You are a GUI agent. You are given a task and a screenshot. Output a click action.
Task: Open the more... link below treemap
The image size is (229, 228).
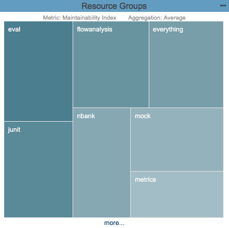[x=114, y=223]
